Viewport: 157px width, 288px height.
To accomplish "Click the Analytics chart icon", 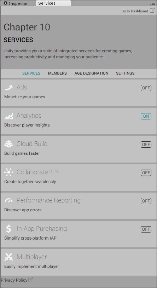I will point(8,116).
